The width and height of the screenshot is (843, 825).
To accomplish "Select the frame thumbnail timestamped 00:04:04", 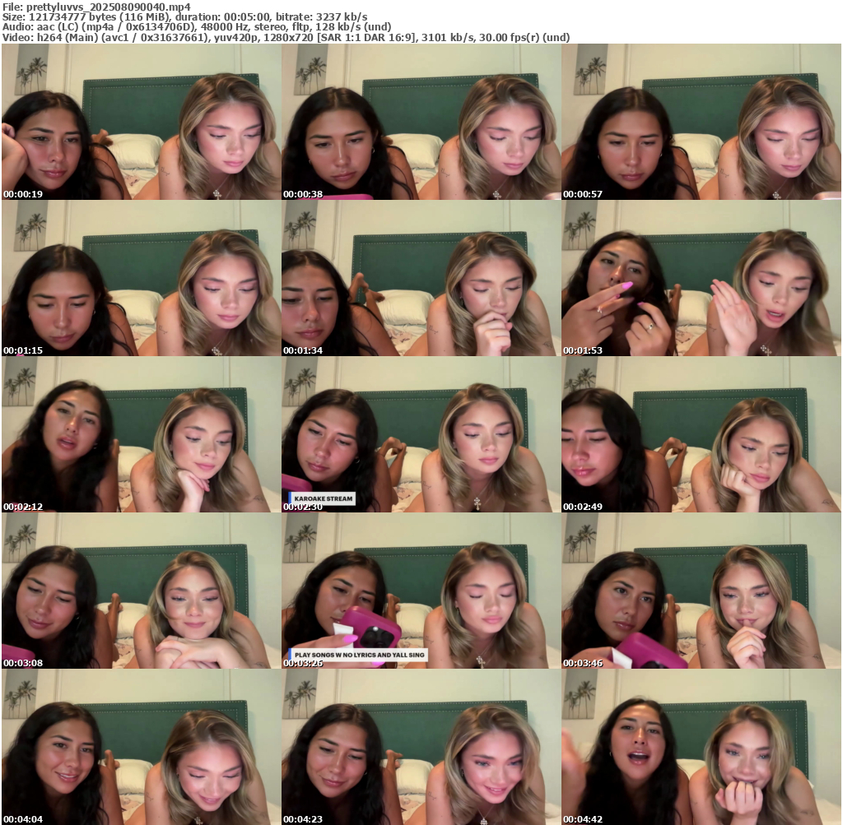I will pos(141,747).
